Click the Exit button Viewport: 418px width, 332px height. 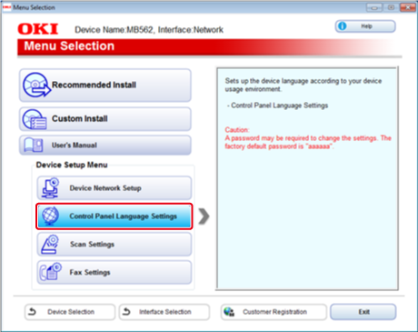363,312
